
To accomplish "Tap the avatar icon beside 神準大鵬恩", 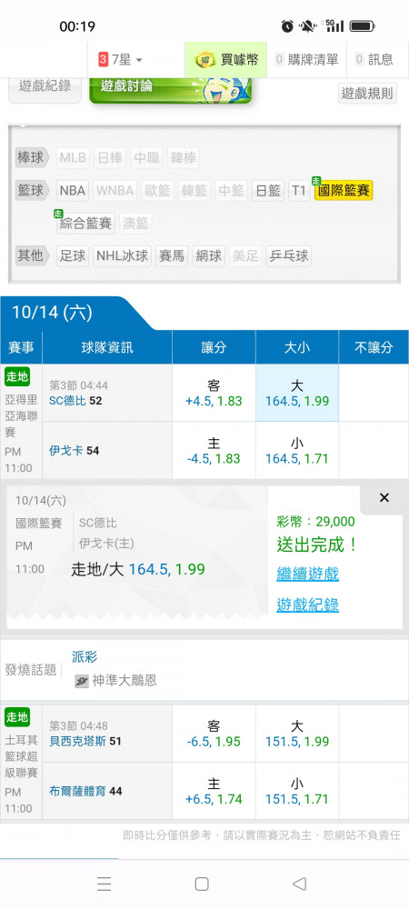I will tap(82, 681).
